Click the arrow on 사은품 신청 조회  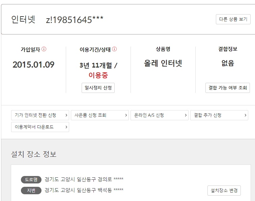point(126,115)
